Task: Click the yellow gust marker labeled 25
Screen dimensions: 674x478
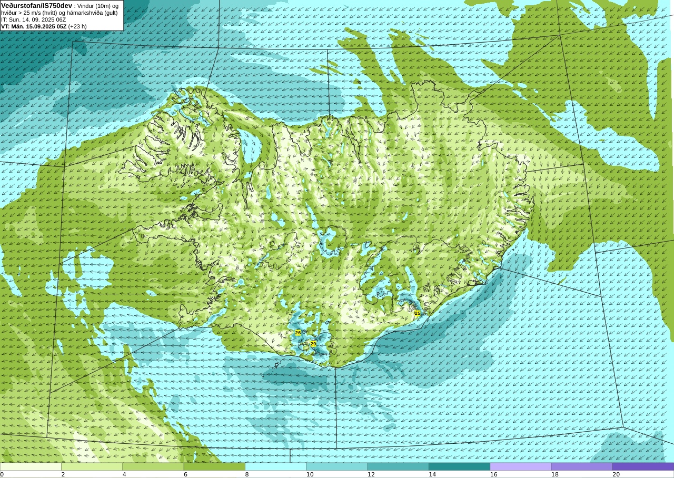Action: click(x=418, y=313)
